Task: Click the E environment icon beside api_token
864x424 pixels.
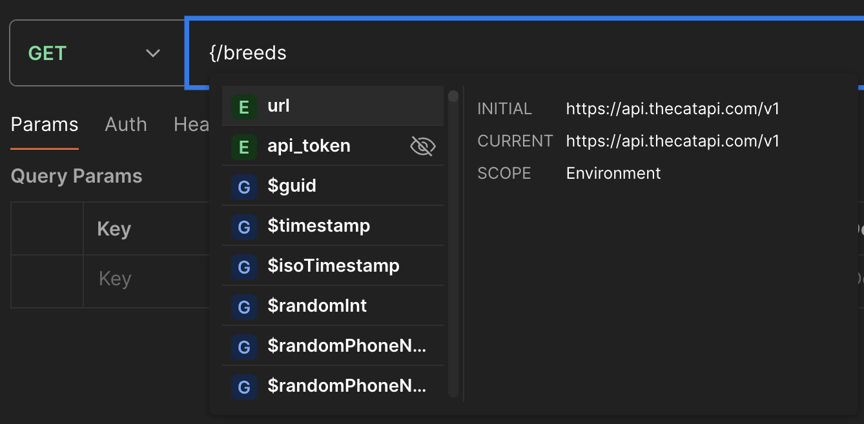Action: coord(244,146)
